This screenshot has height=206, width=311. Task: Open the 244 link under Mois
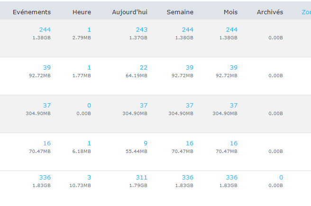coord(231,30)
